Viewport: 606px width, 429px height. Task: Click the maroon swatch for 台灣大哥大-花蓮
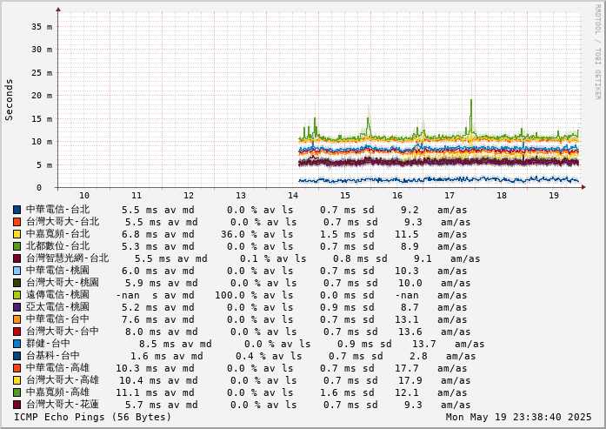[17, 405]
